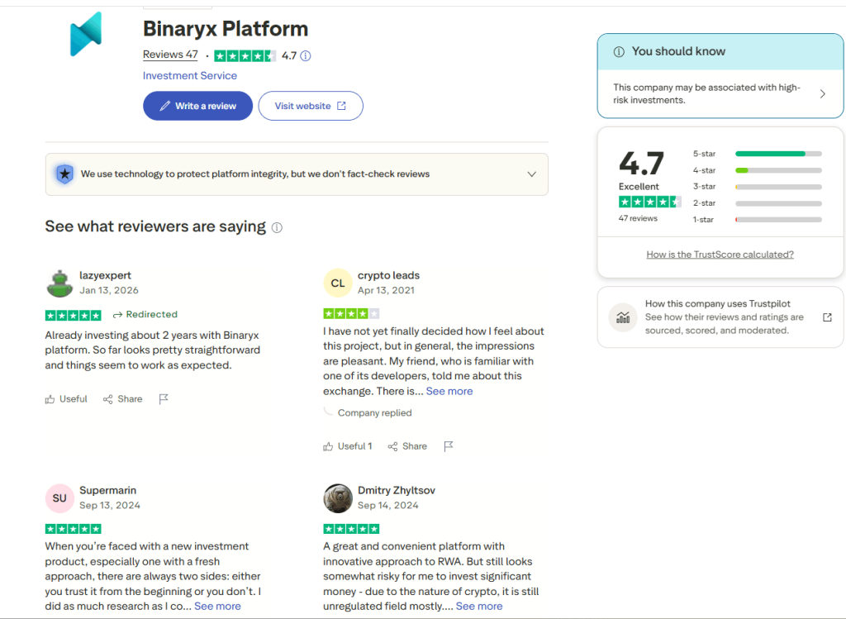Open Reviews 47 link
The image size is (846, 619).
click(x=170, y=55)
